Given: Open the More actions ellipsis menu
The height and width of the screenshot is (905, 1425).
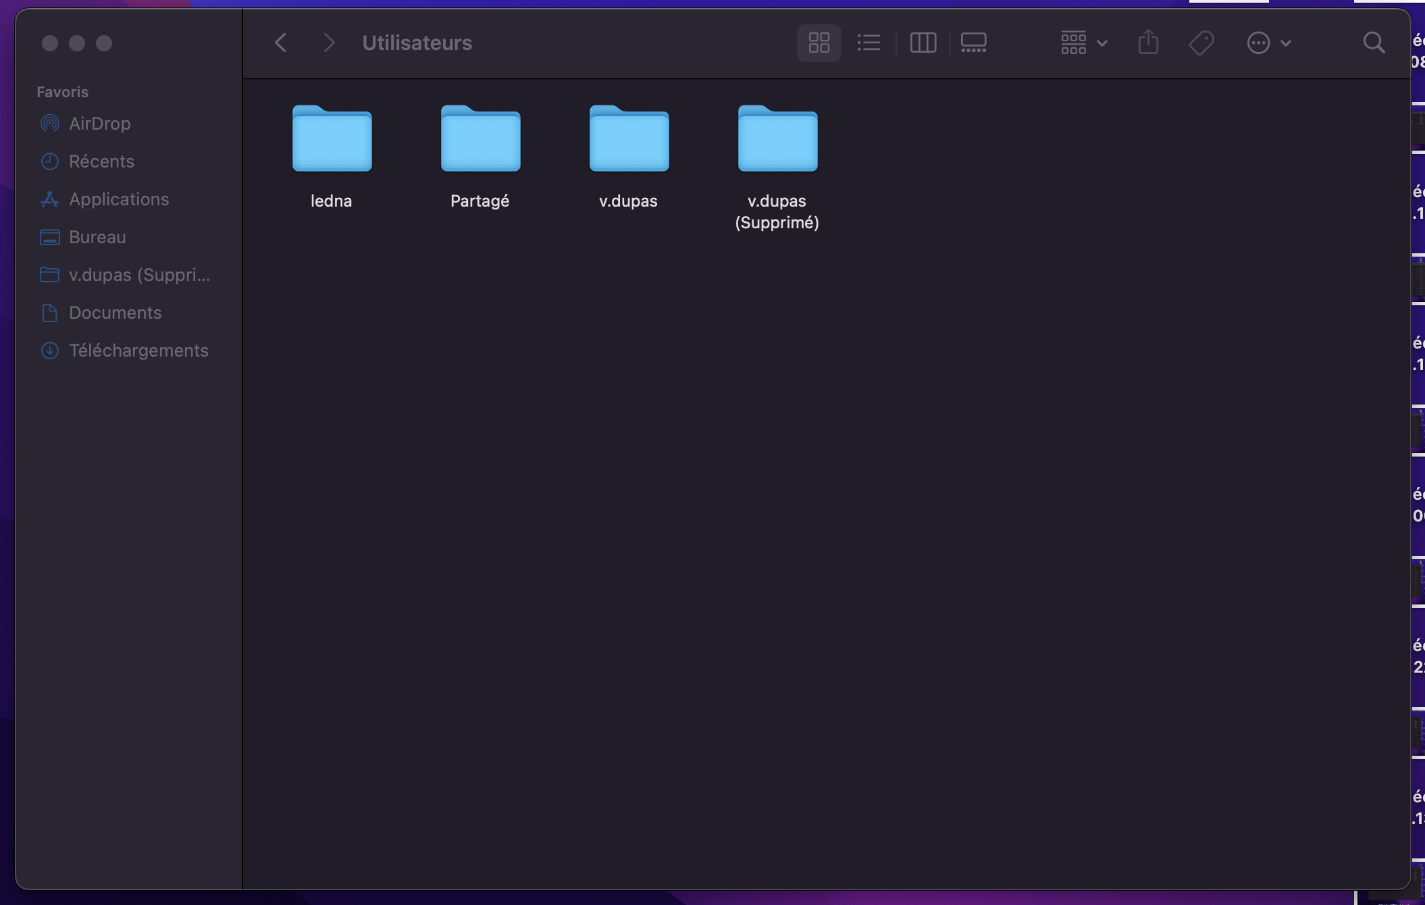Looking at the screenshot, I should (x=1268, y=43).
